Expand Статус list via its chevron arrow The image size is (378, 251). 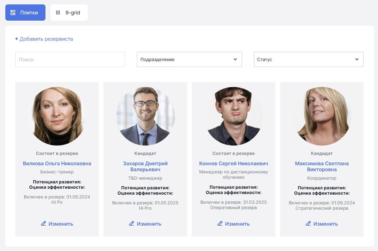[x=357, y=59]
